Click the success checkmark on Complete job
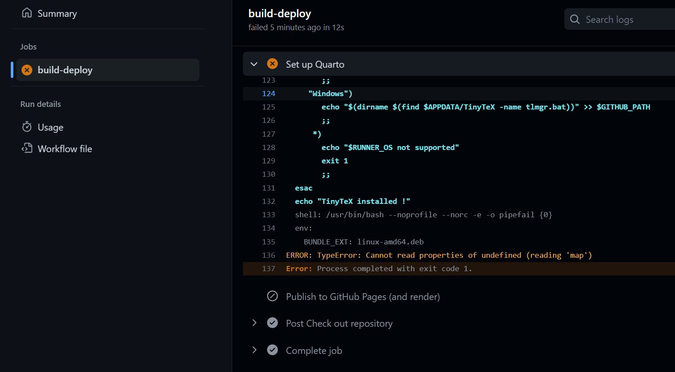 tap(272, 350)
